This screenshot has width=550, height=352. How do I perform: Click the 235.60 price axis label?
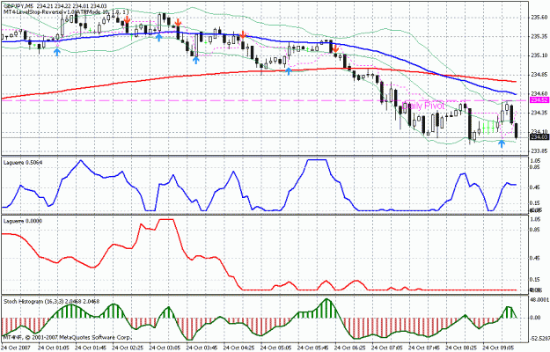539,18
